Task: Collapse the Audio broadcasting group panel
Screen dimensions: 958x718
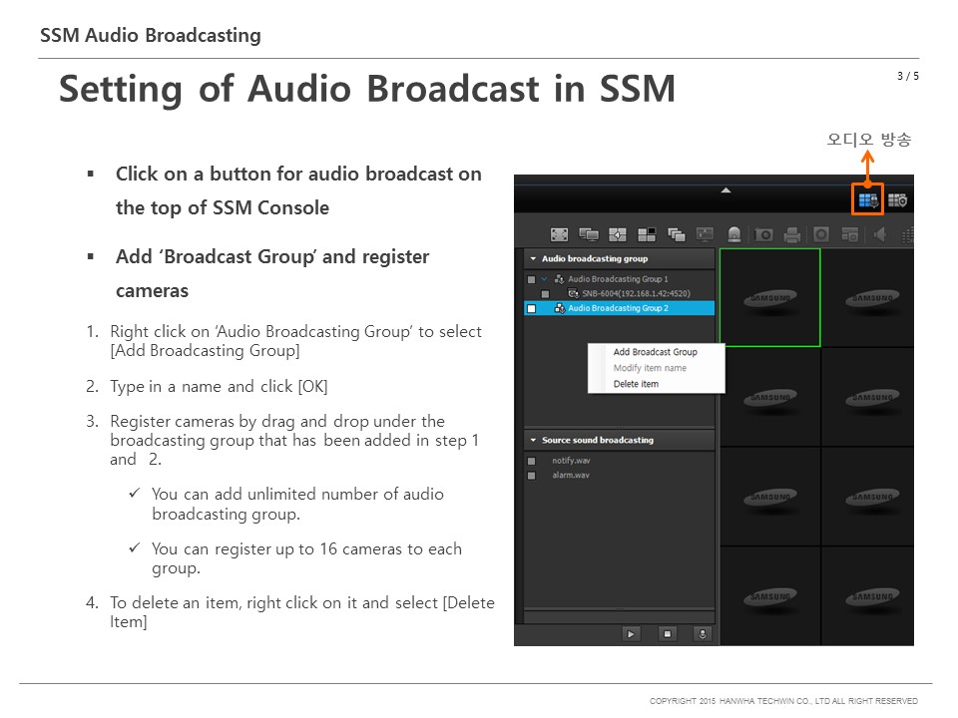Action: click(532, 258)
